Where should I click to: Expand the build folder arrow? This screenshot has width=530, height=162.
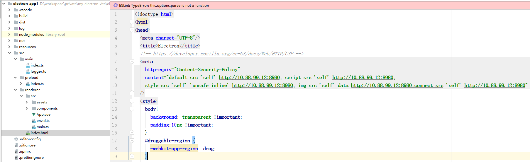click(x=9, y=16)
